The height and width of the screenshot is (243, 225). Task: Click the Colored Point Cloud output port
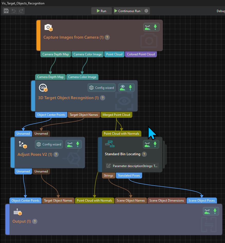141,54
